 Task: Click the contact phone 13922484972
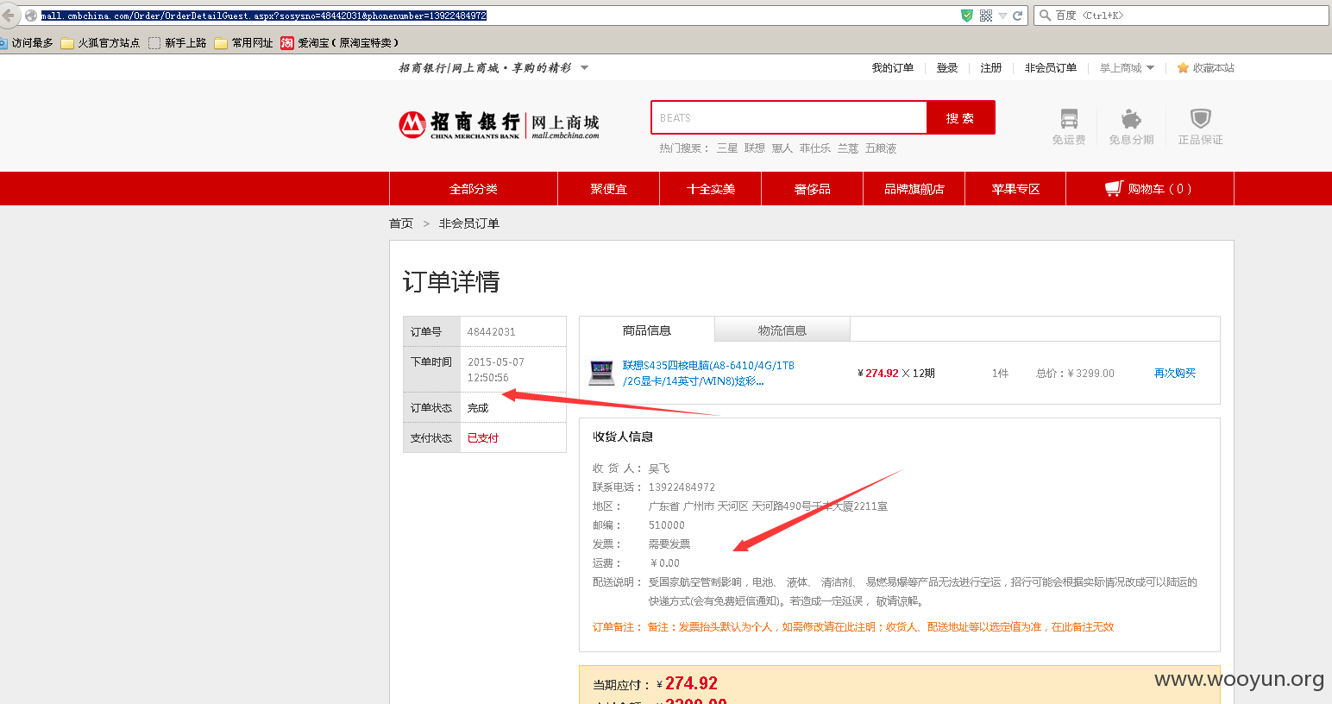pos(682,487)
